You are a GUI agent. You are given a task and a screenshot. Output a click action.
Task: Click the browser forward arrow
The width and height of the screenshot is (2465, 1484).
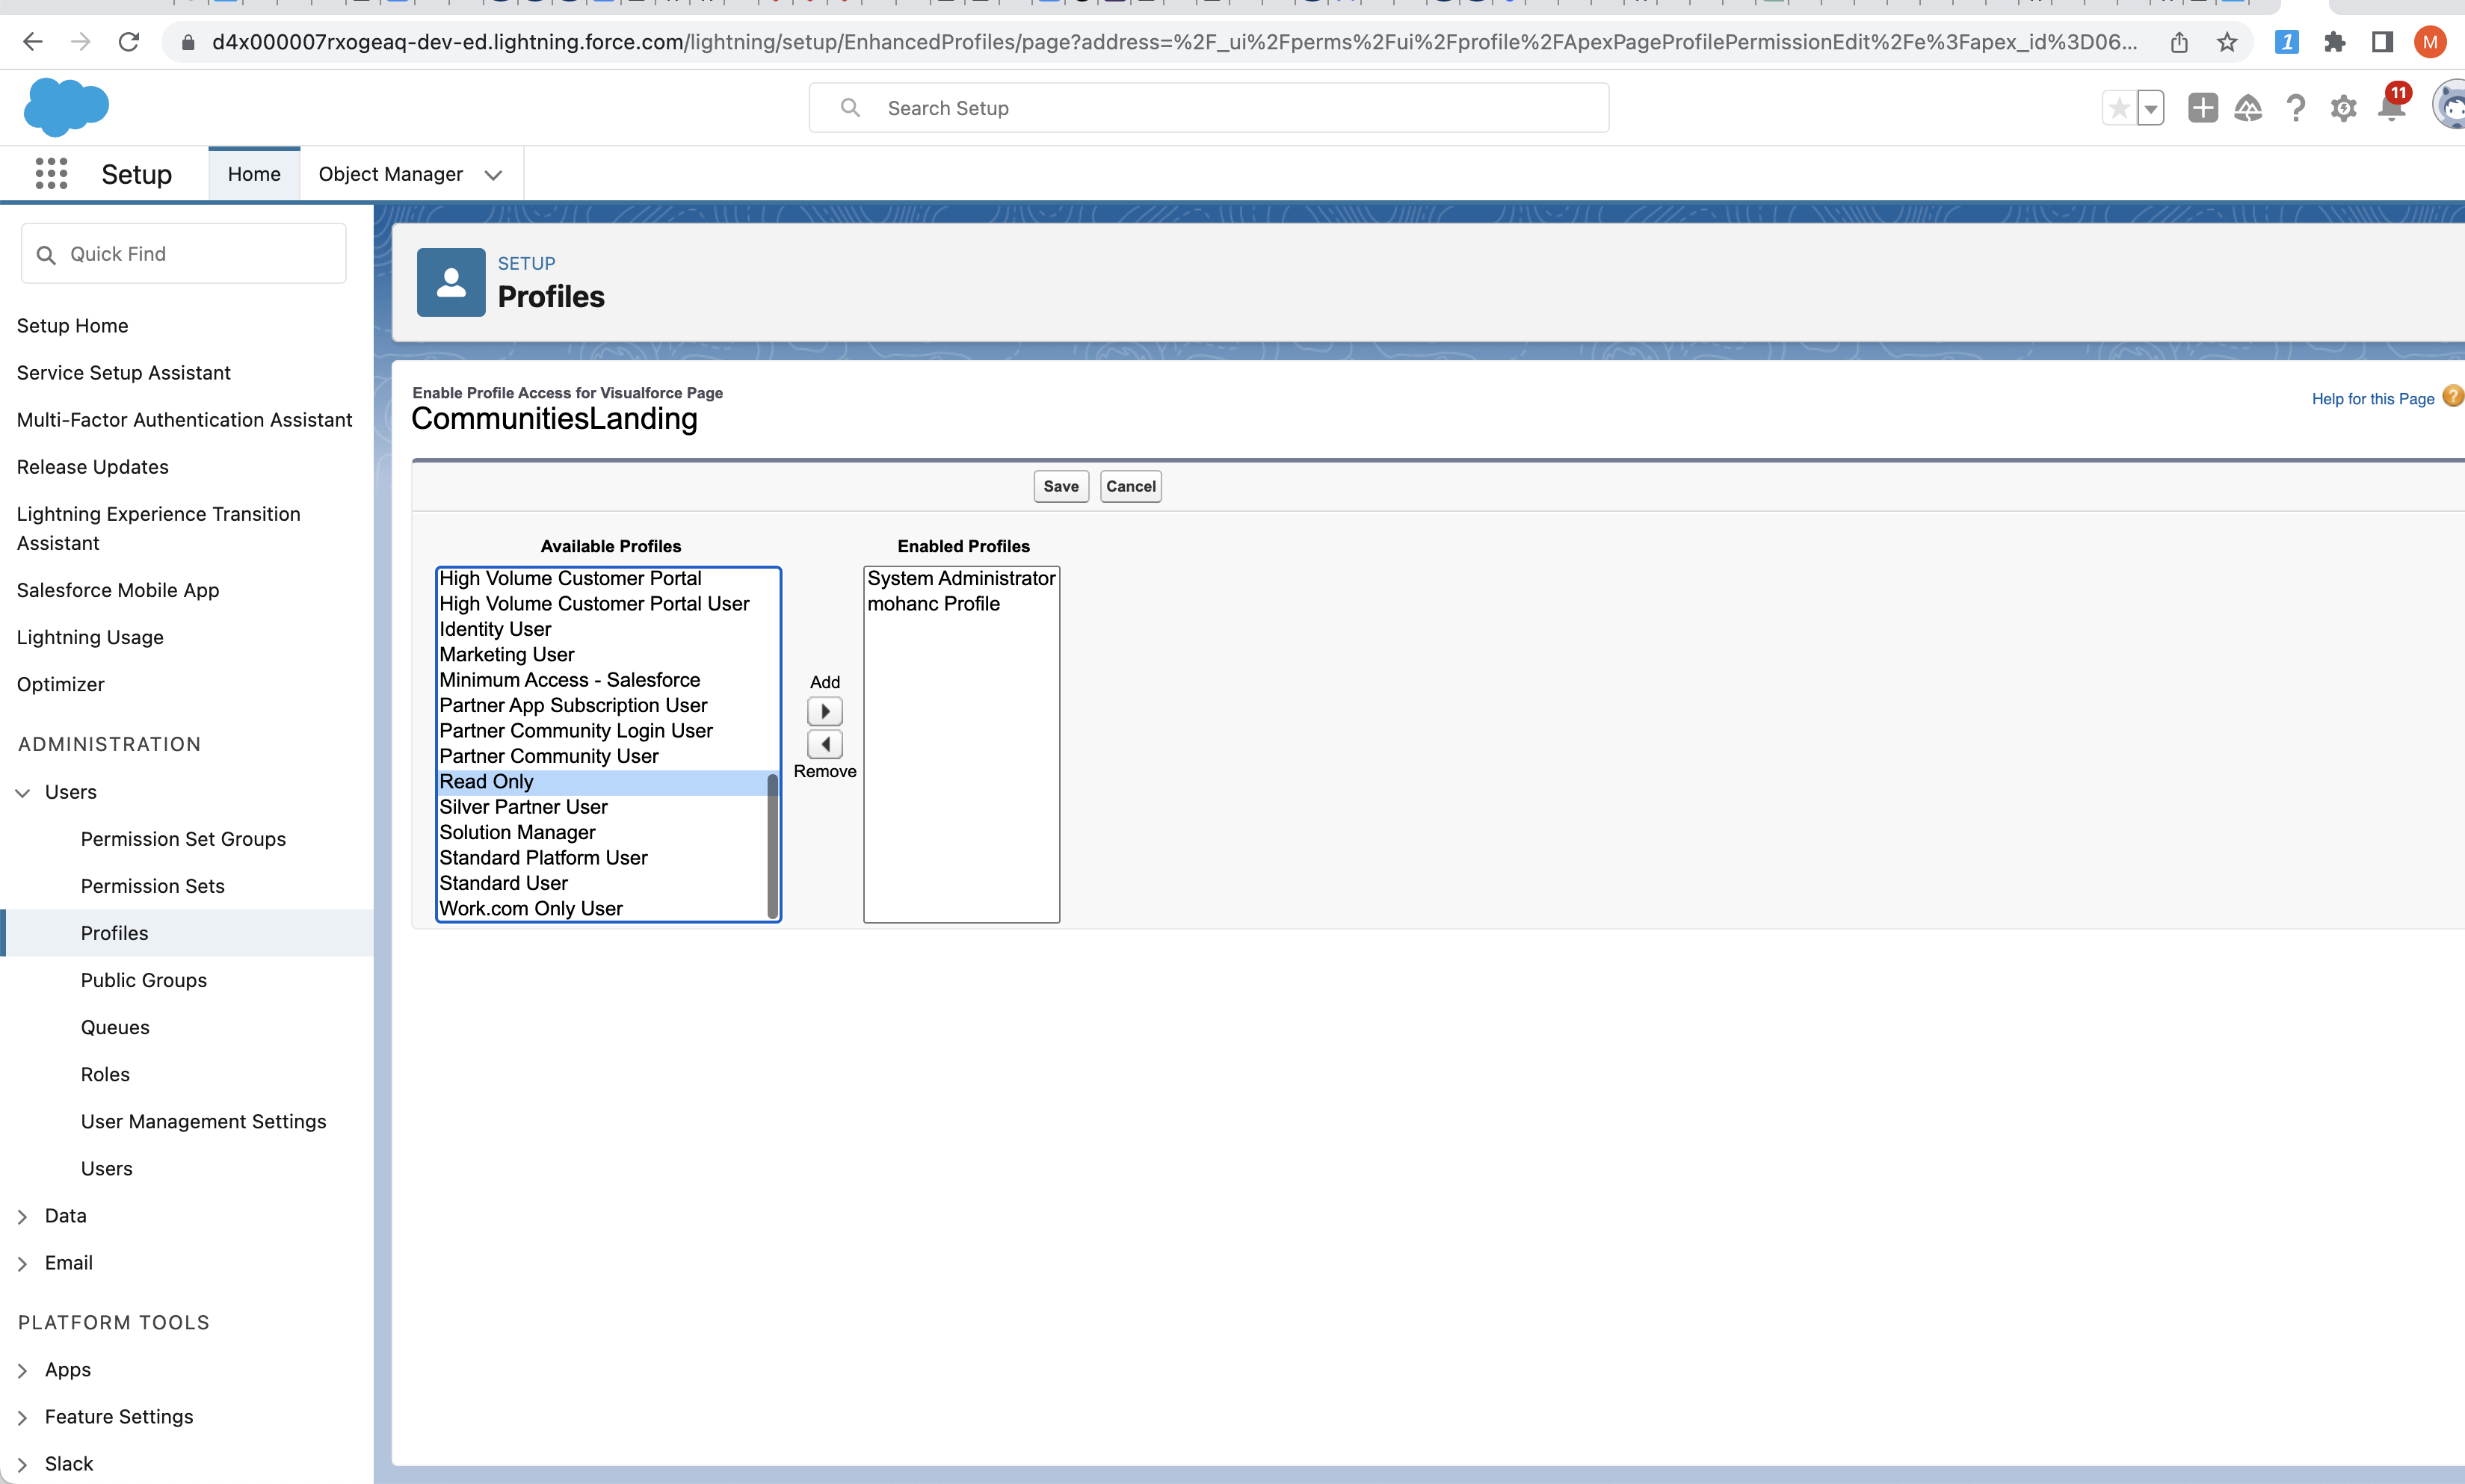click(81, 42)
